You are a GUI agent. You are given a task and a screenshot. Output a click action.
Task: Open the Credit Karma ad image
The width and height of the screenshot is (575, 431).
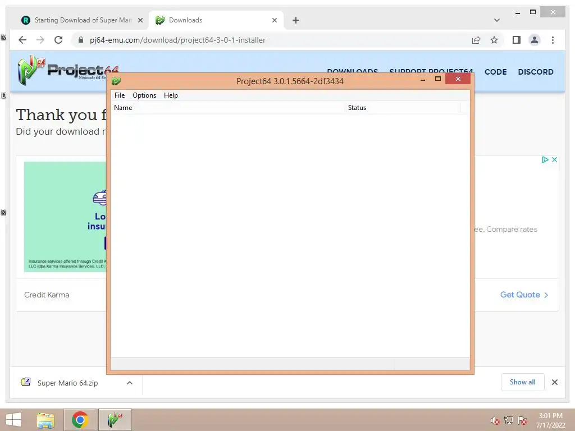[65, 217]
